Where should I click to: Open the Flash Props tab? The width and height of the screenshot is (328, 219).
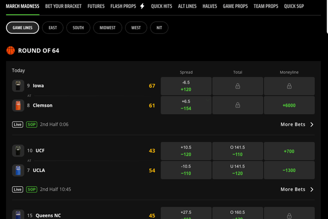[x=123, y=6]
